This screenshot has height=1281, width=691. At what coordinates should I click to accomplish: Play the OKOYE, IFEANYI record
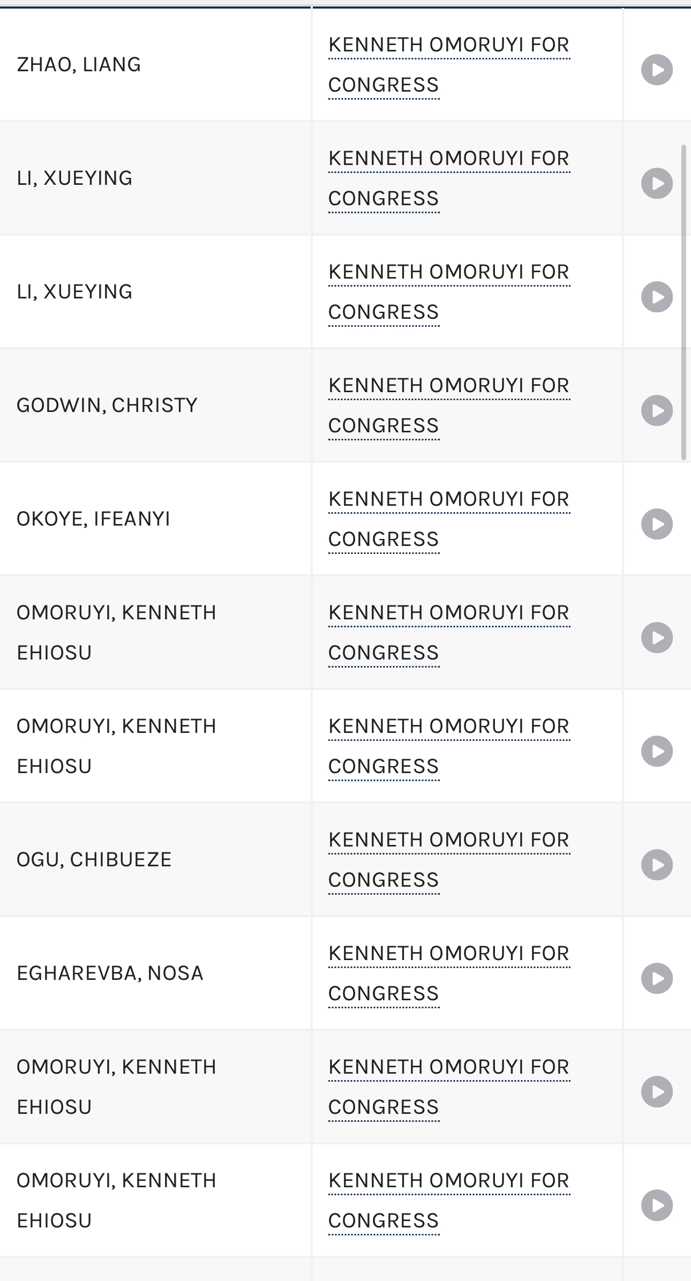pos(656,524)
